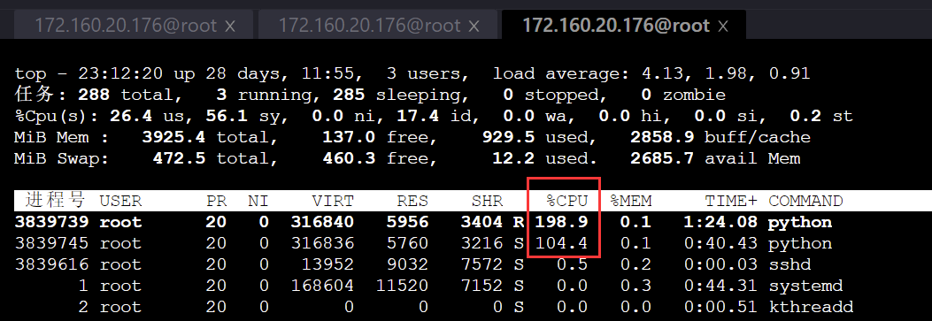
Task: Click the TIME+ value 1:24.08
Action: pyautogui.click(x=720, y=223)
